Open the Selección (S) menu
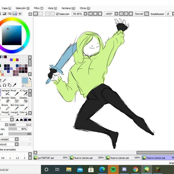This screenshot has width=174, height=174. pyautogui.click(x=23, y=8)
